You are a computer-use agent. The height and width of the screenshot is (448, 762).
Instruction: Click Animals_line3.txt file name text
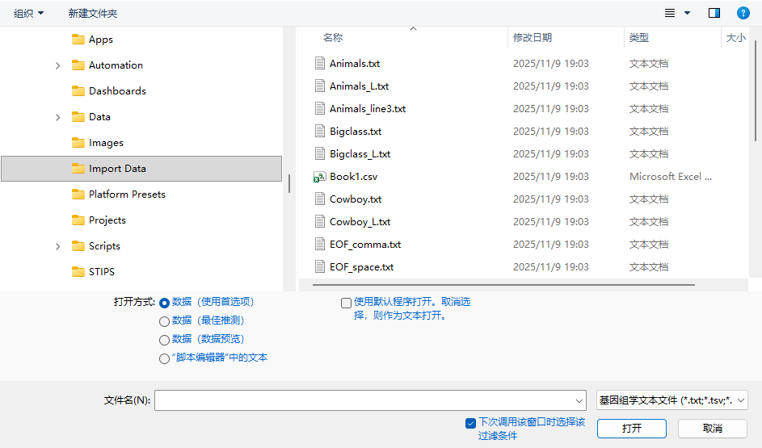[368, 109]
